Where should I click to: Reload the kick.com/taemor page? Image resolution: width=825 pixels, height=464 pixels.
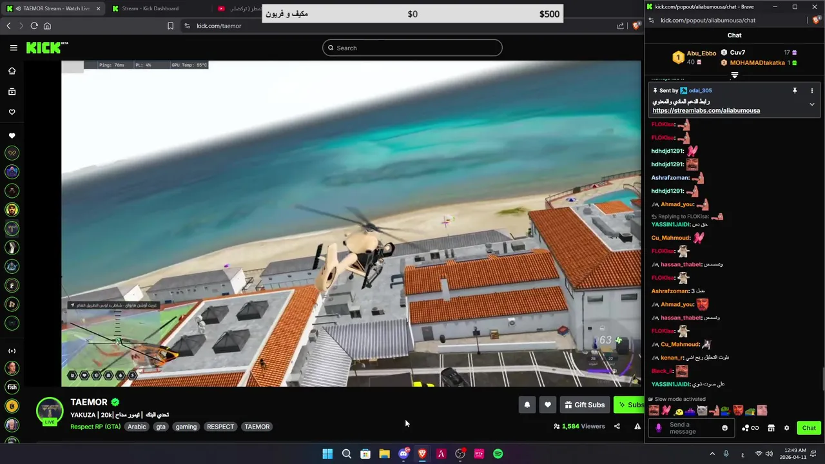click(34, 26)
